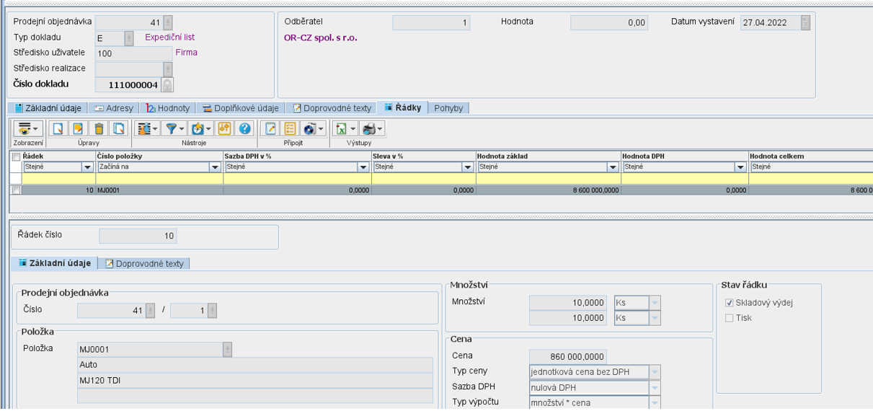This screenshot has width=873, height=411.
Task: Click the edit record icon in Úpravy
Action: tap(78, 129)
